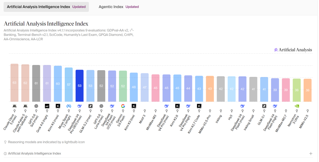Click the 'Inkling Small' axis label
Screen dimensions: 319x162
click(249, 122)
